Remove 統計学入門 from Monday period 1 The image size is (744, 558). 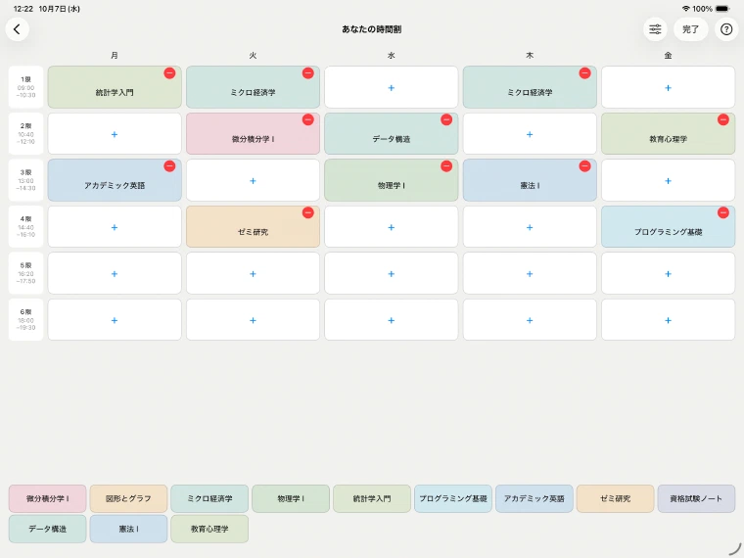coord(169,73)
